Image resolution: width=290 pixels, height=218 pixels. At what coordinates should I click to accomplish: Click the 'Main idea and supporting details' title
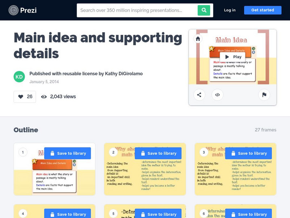coord(98,45)
